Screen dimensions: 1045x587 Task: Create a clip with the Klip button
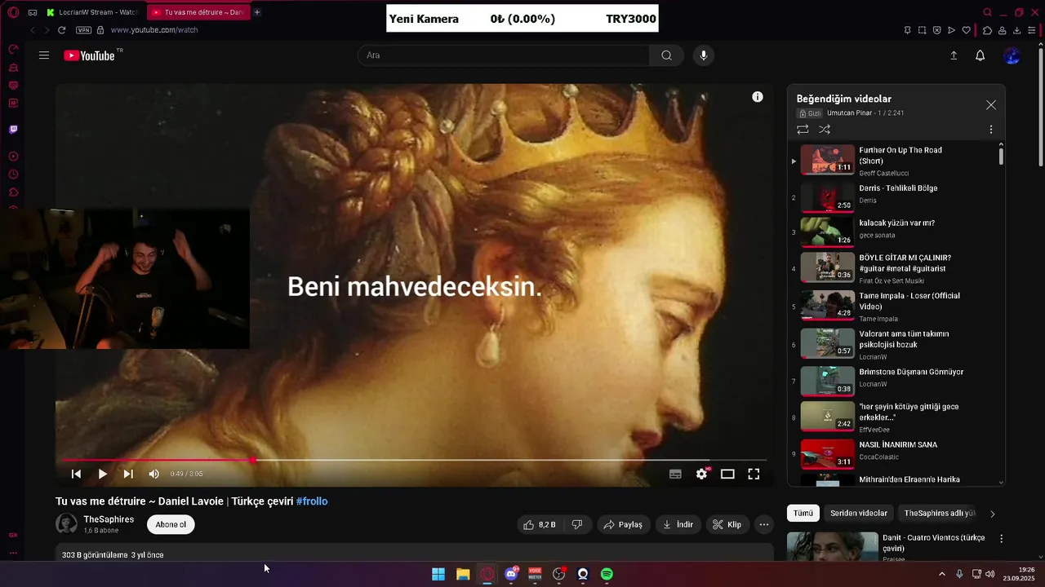[x=727, y=524]
